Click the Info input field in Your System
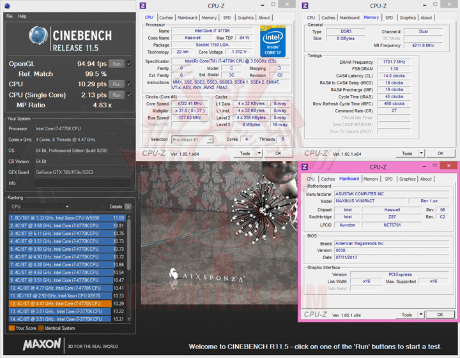This screenshot has width=460, height=358. tap(82, 183)
